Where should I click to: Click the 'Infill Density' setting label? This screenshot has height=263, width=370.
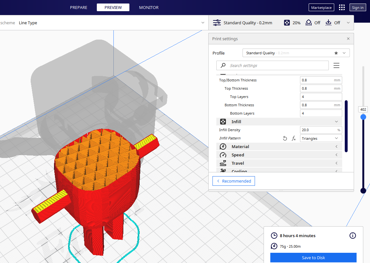230,130
